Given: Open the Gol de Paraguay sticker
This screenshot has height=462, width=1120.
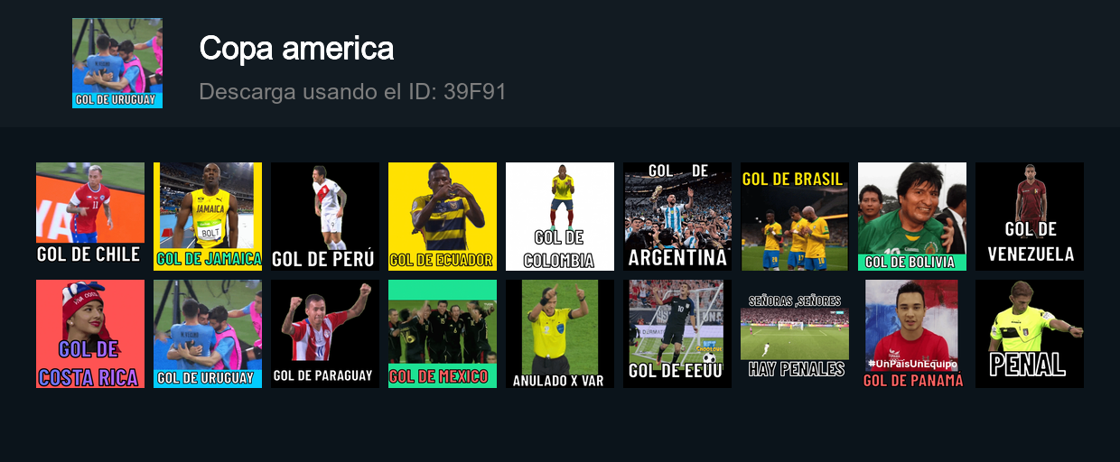Looking at the screenshot, I should pyautogui.click(x=325, y=334).
